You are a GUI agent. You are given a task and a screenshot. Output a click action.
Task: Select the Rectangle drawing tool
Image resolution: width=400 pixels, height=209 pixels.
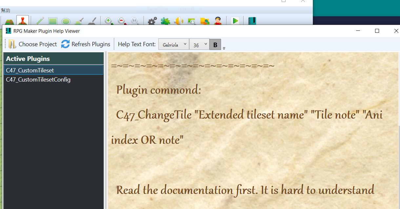53,21
